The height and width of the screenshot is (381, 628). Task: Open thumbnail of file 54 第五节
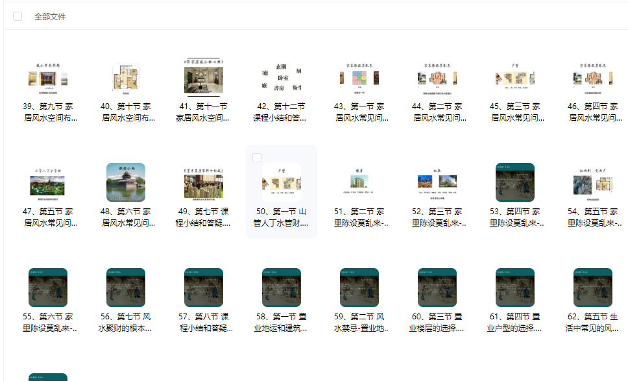(x=592, y=182)
